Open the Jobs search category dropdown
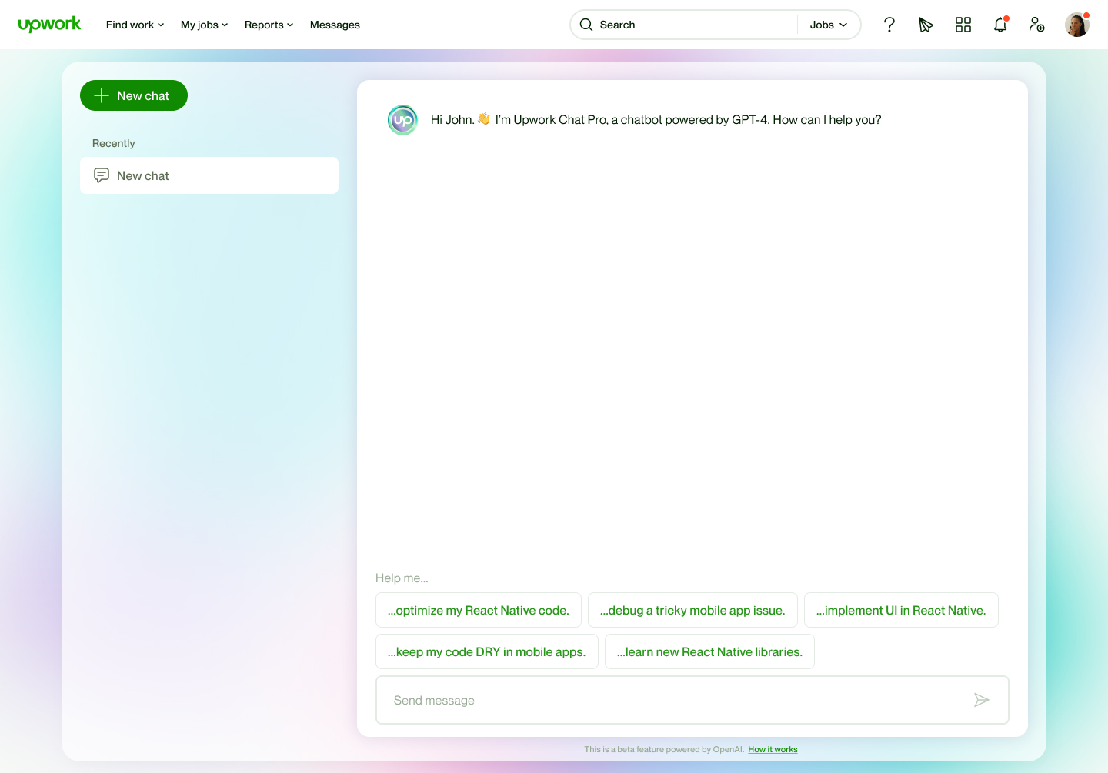Viewport: 1108px width, 773px height. (828, 25)
